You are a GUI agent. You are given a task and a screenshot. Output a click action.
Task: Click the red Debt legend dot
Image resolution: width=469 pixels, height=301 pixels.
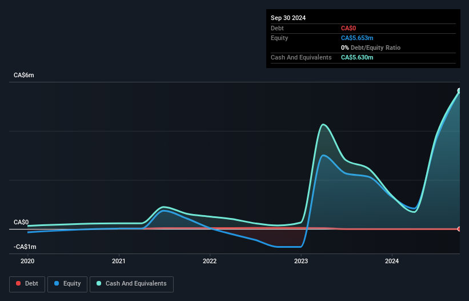pos(18,283)
